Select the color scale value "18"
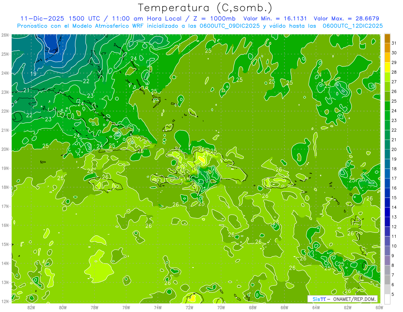The height and width of the screenshot is (312, 403). tap(394, 169)
